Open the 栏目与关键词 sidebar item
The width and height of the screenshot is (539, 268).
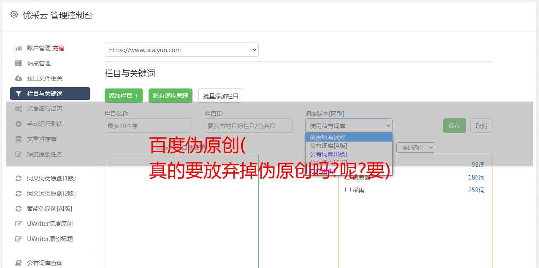50,94
